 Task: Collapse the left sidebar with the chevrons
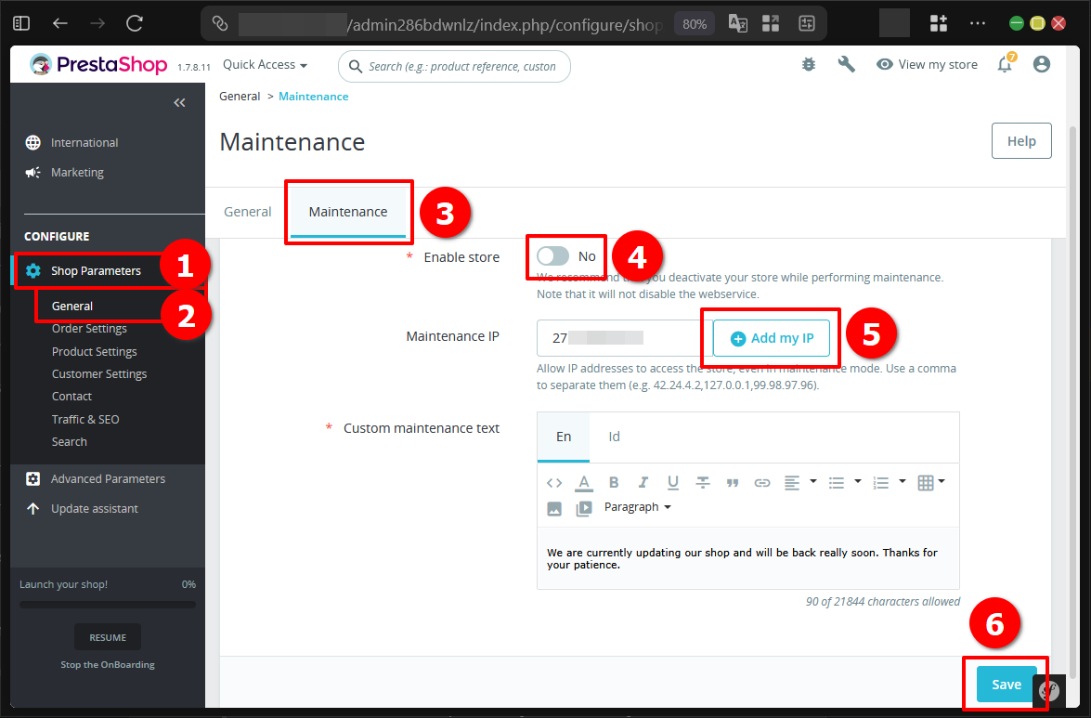pyautogui.click(x=179, y=102)
